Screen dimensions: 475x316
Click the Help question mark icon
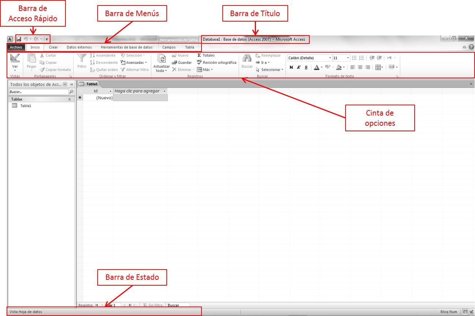[471, 47]
